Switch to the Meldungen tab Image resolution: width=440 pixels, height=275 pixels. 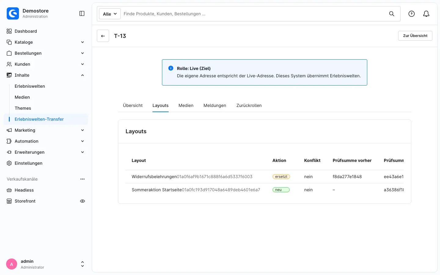click(215, 105)
